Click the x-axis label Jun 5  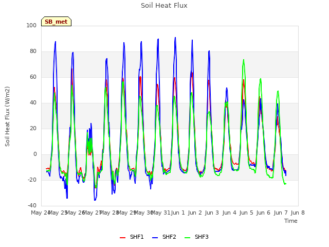coord(246,213)
